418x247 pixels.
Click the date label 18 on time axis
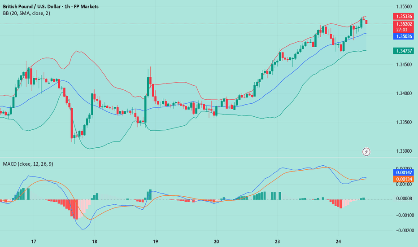(x=95, y=242)
